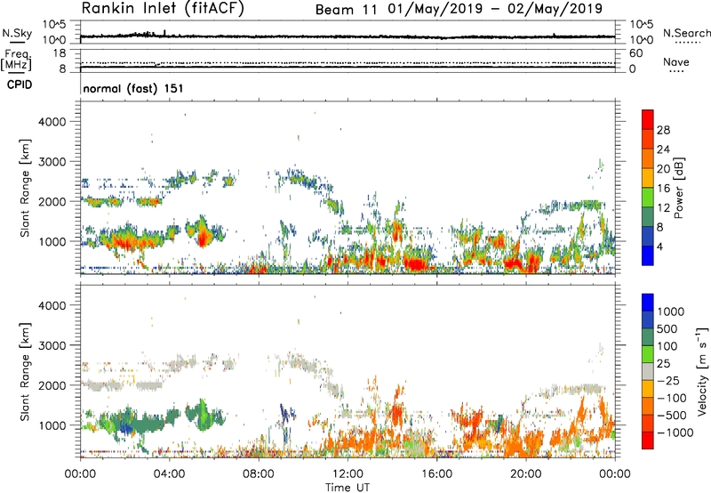The height and width of the screenshot is (493, 711).
Task: Click the '00:00' tick at the axis start
Action: coord(81,474)
